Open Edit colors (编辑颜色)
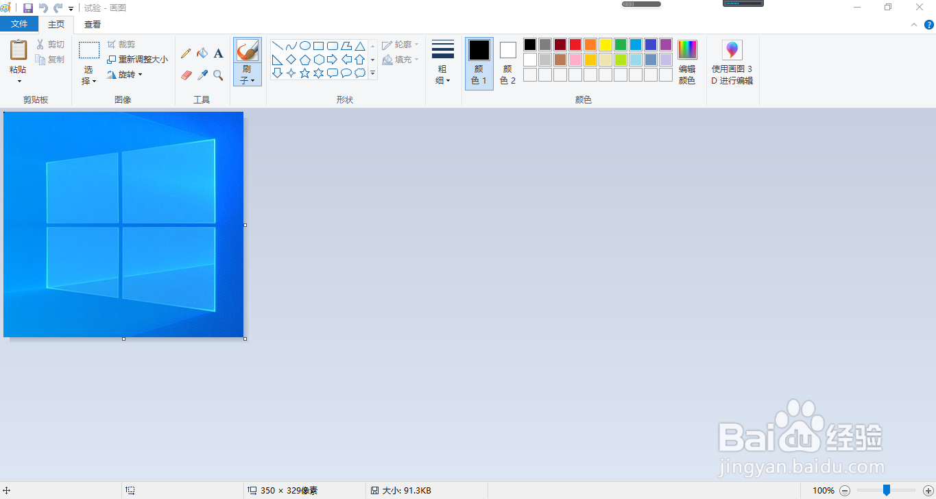Image resolution: width=936 pixels, height=499 pixels. pos(687,63)
